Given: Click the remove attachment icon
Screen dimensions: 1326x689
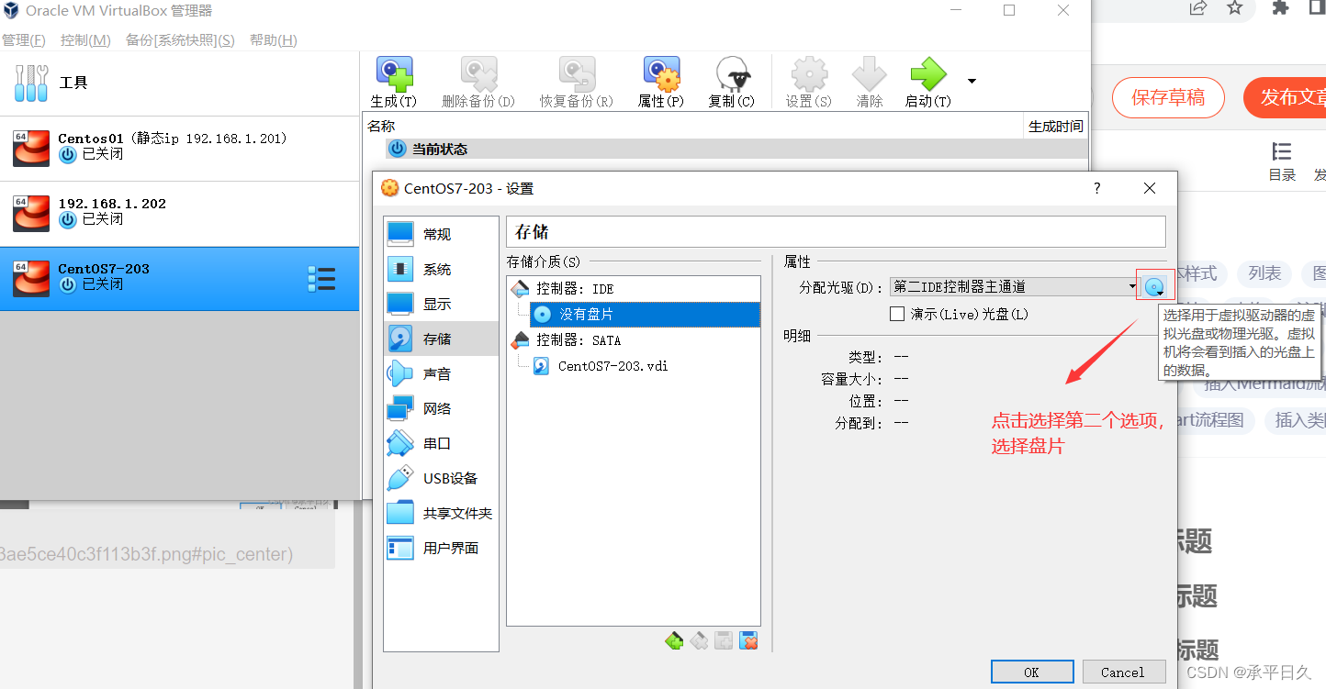Looking at the screenshot, I should (x=748, y=640).
